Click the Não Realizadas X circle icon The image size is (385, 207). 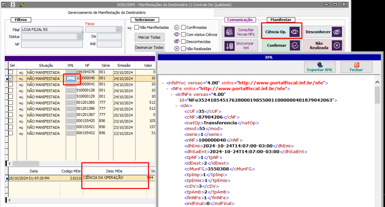(x=177, y=48)
